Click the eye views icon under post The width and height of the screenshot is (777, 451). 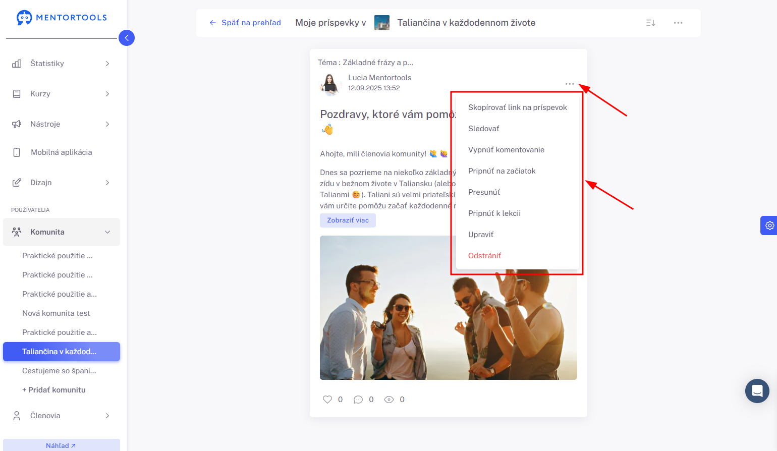coord(389,400)
